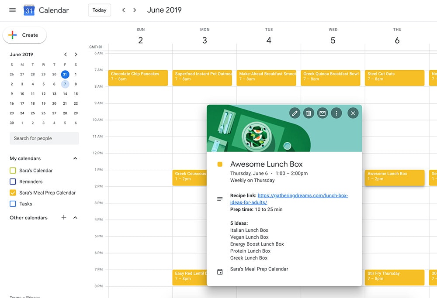Open Chocolate Chip Pancakes event on Sunday
Viewport: 437px width, 298px height.
coord(138,77)
